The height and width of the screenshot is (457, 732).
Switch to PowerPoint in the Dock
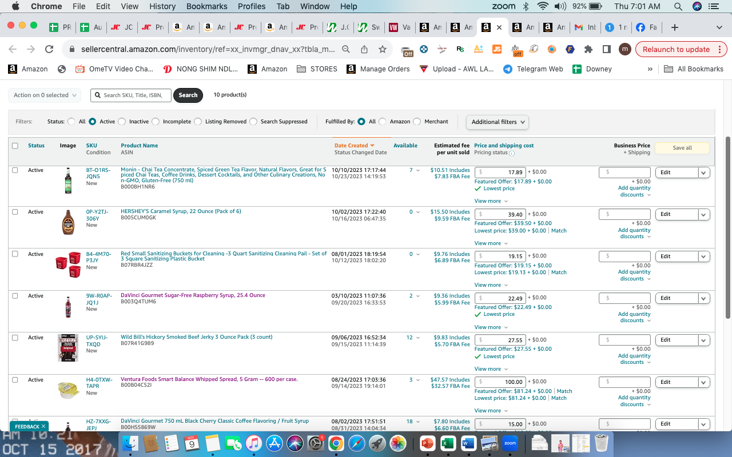point(427,443)
